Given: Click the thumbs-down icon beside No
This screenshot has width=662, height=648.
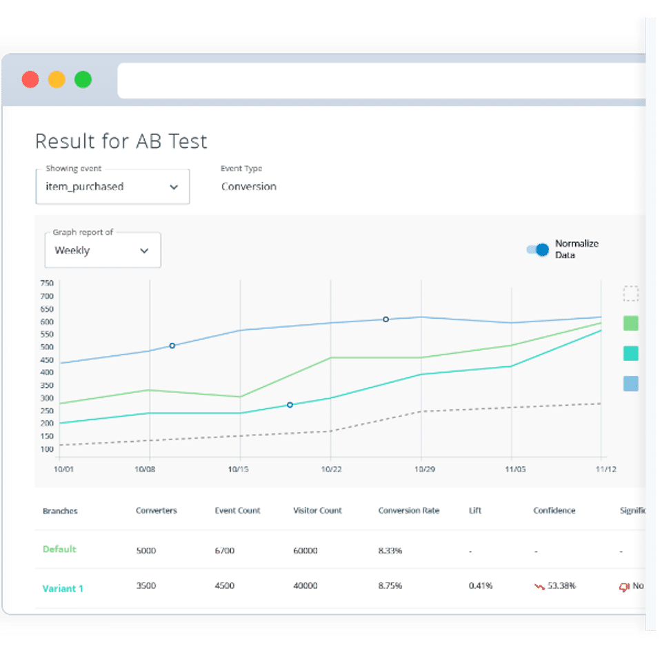Looking at the screenshot, I should click(x=624, y=587).
